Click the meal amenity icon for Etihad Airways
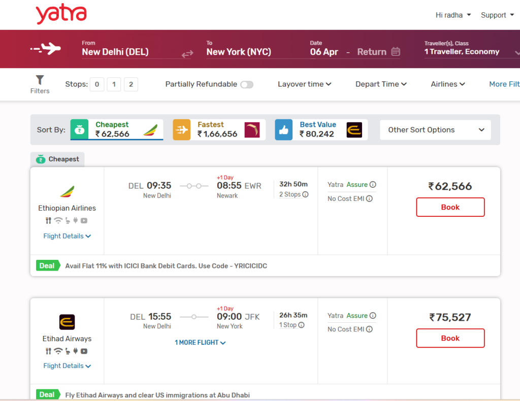 tap(48, 351)
